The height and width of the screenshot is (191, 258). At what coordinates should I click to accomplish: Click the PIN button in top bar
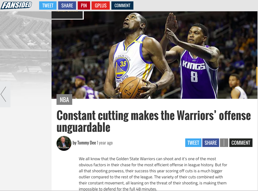(84, 6)
